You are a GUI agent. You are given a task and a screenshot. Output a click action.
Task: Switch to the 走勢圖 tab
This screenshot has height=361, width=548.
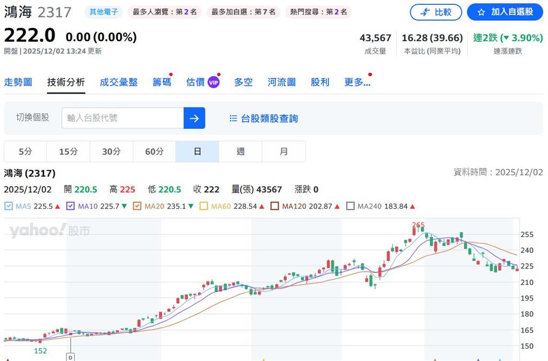tap(18, 82)
